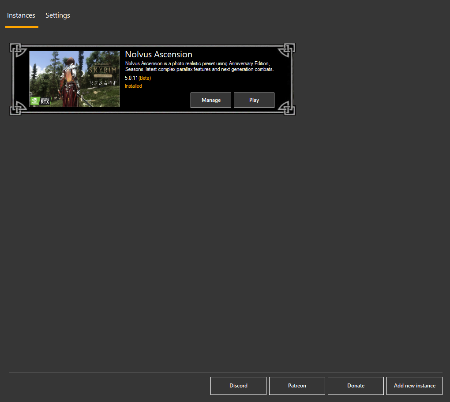Add a new instance

(414, 386)
